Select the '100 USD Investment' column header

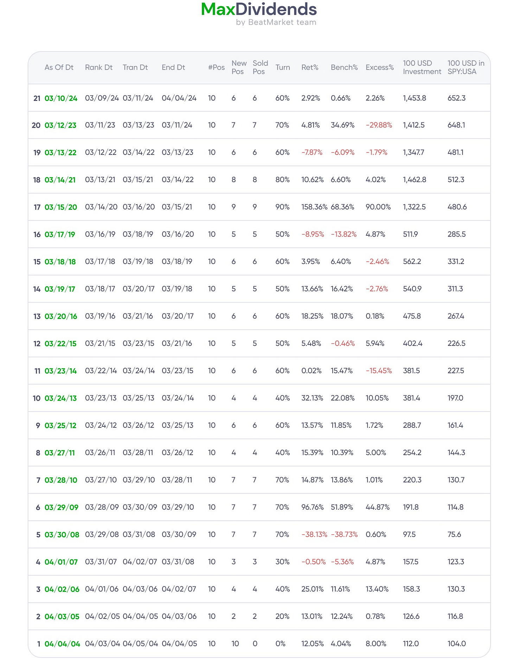[x=422, y=67]
